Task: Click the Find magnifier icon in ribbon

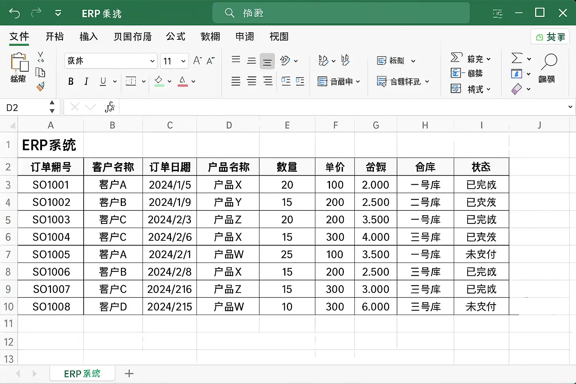Action: point(549,61)
